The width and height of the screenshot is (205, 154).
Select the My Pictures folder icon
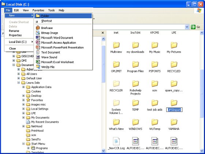click(174, 45)
